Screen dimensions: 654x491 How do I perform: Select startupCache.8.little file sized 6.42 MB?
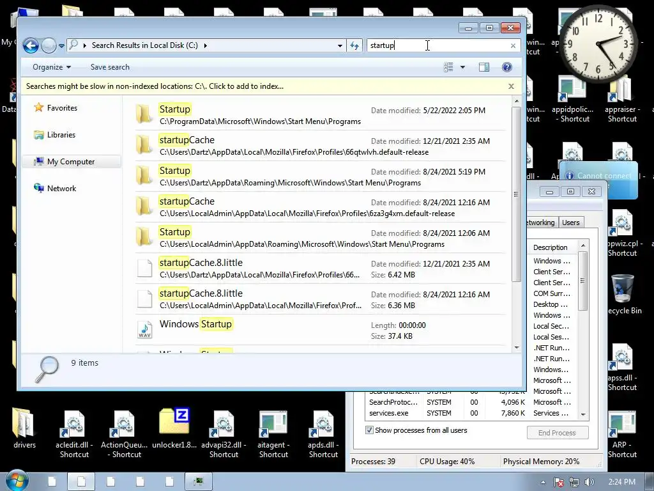(321, 269)
